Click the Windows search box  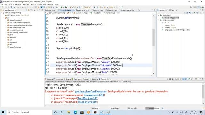point(29,112)
